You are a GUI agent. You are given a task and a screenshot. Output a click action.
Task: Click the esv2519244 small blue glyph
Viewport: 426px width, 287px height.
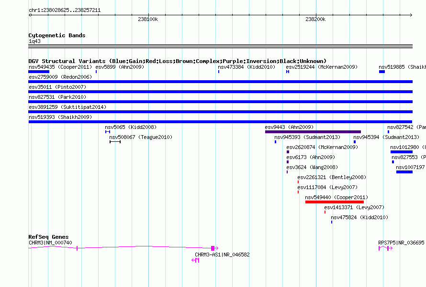pos(288,72)
